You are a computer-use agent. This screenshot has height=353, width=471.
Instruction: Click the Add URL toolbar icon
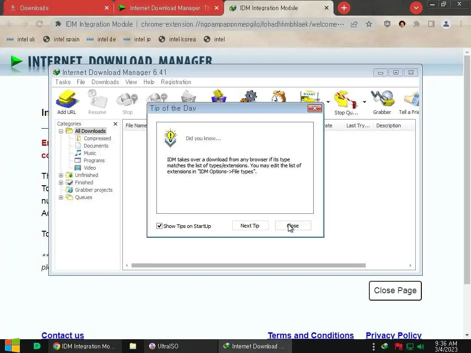[67, 102]
